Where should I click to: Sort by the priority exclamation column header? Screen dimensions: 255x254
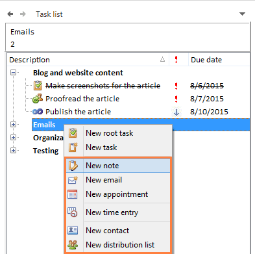(176, 60)
